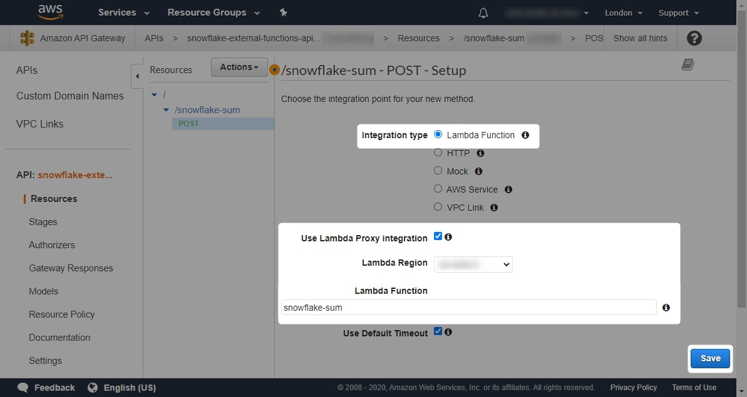Open the Resource Groups dropdown
Image resolution: width=747 pixels, height=397 pixels.
pos(214,13)
